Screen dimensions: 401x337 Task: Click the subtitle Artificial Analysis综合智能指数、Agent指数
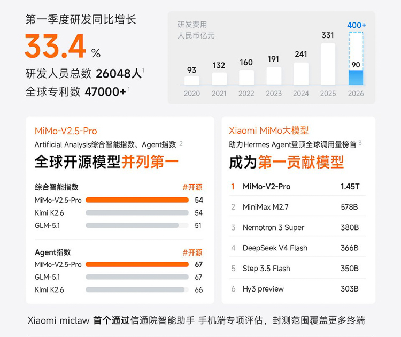point(105,144)
